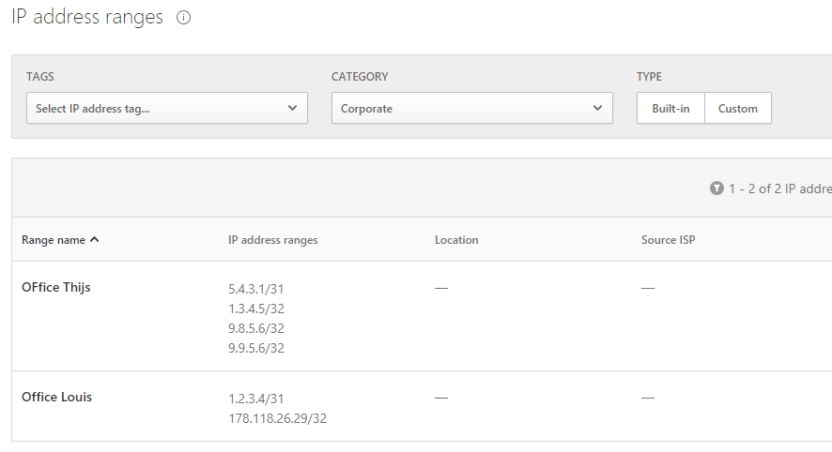Click the 1 - 2 of 2 results count text
The image size is (832, 452).
pyautogui.click(x=778, y=188)
